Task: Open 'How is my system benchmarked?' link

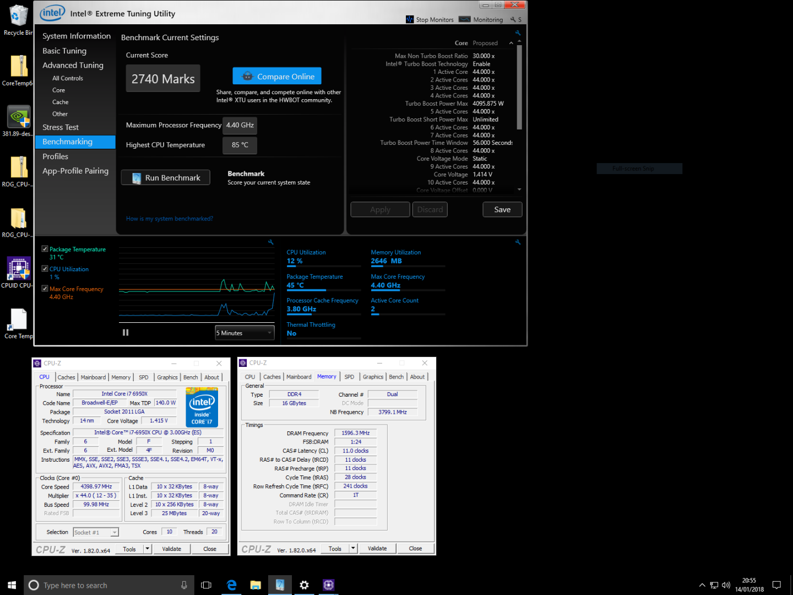Action: (x=170, y=219)
